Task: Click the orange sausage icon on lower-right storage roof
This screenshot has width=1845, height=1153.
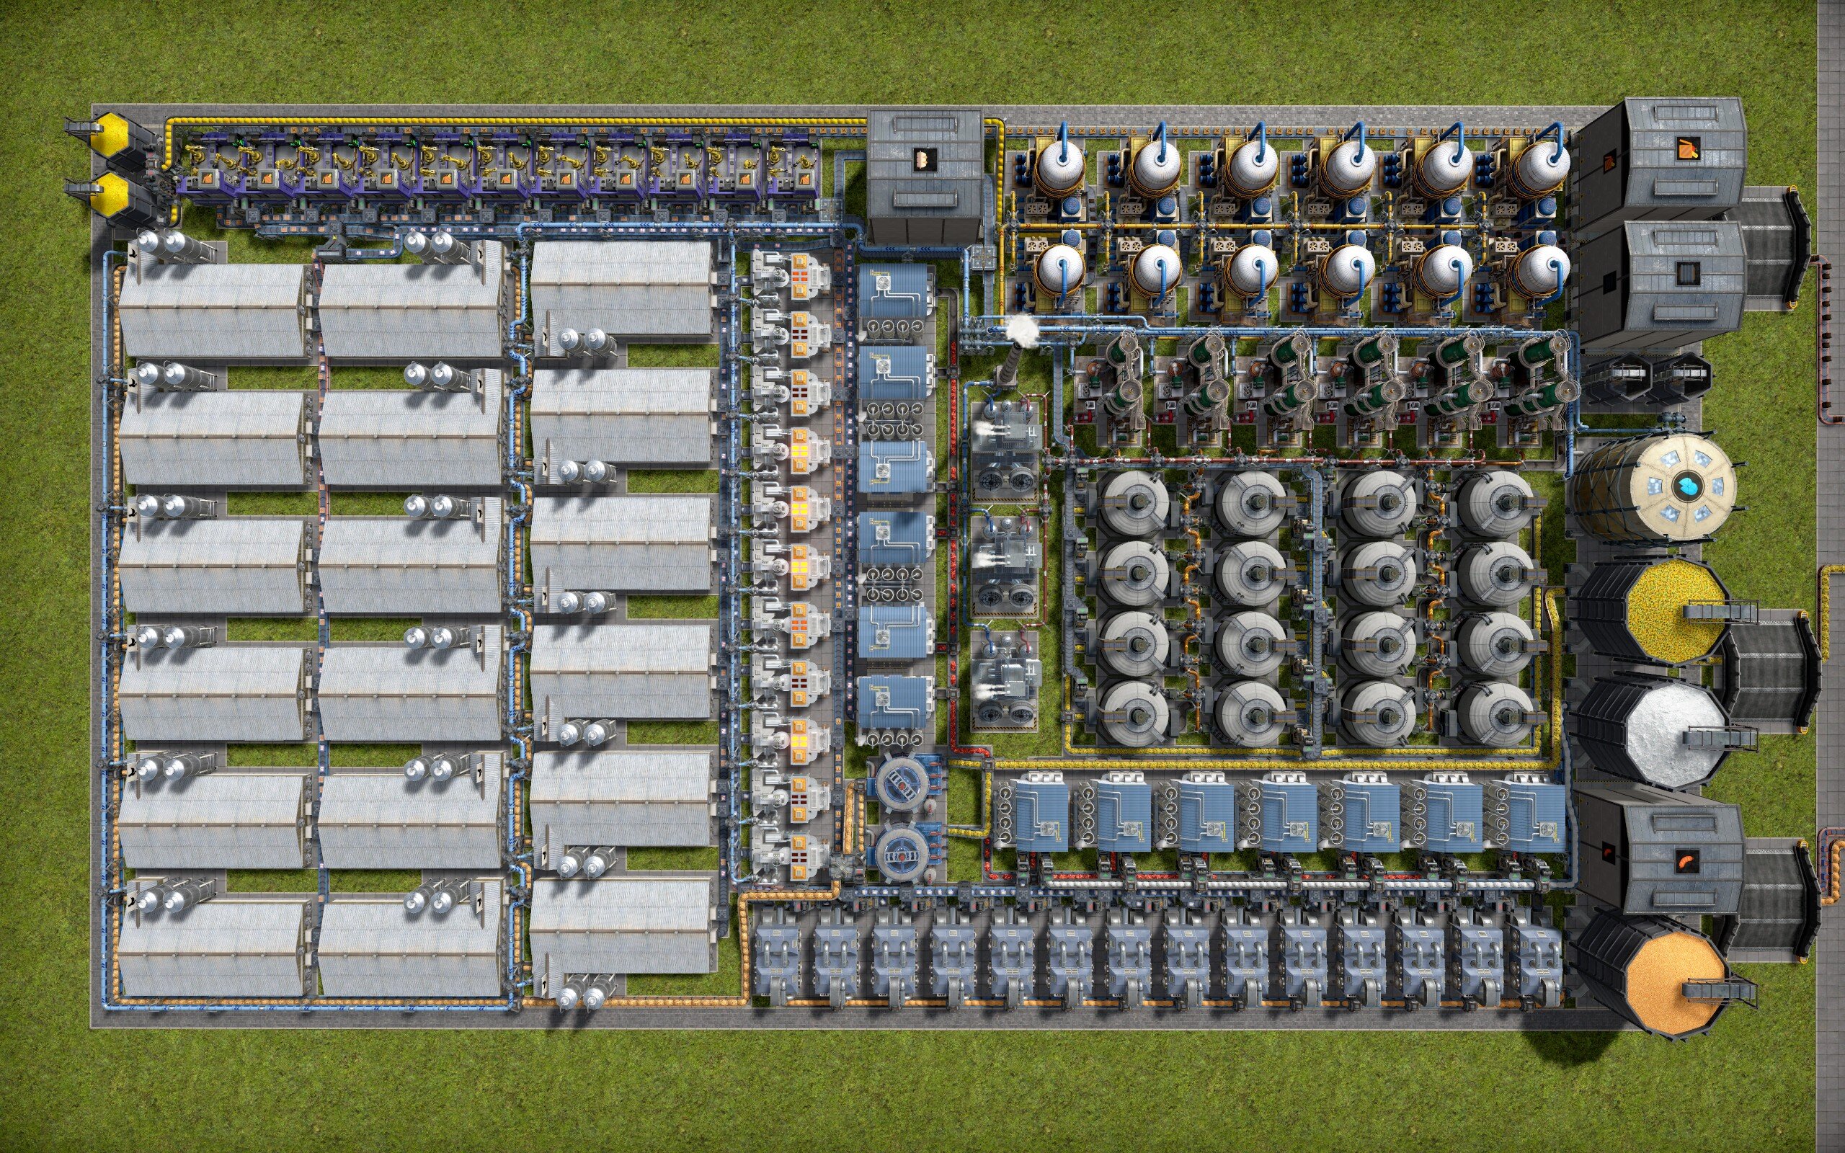Action: pyautogui.click(x=1687, y=862)
